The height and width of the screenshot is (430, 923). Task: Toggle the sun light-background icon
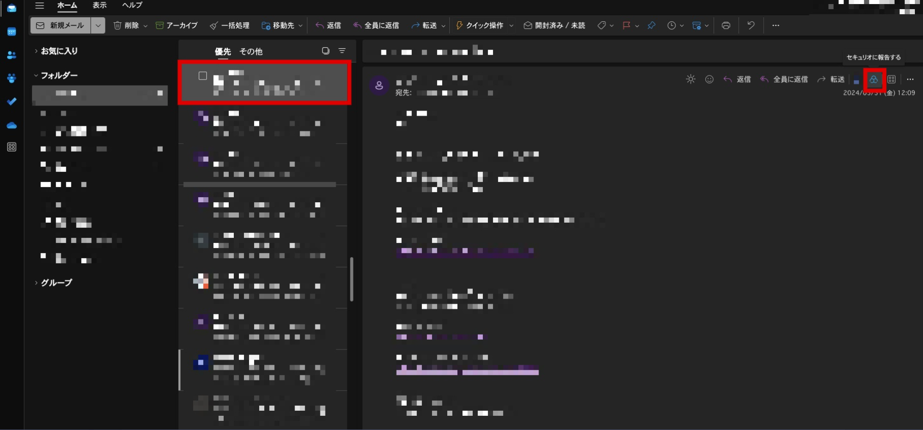(691, 79)
